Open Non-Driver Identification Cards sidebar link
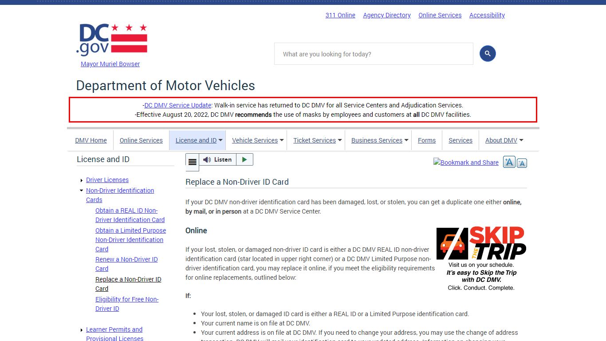Screen dimensions: 606x341 point(120,195)
